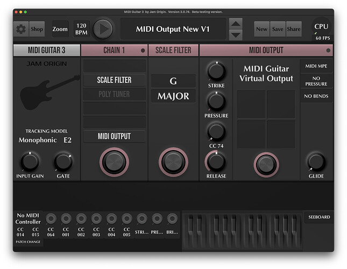Open the G root note selector

(x=173, y=81)
